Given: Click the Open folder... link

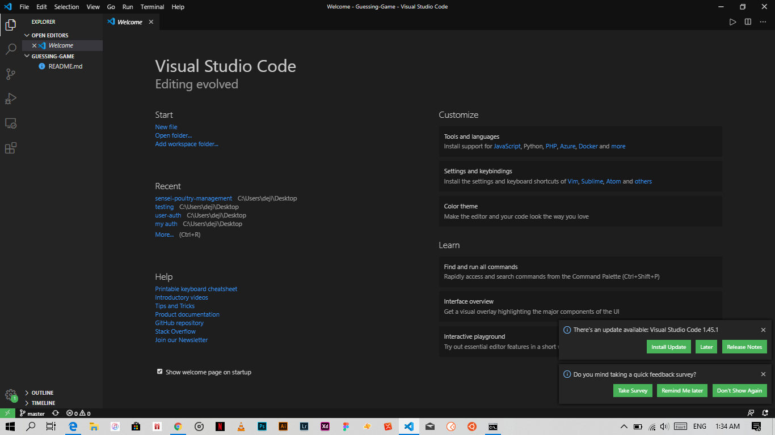Looking at the screenshot, I should click(x=174, y=135).
